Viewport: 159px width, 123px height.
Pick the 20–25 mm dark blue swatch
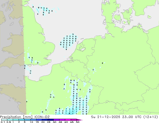45,120
